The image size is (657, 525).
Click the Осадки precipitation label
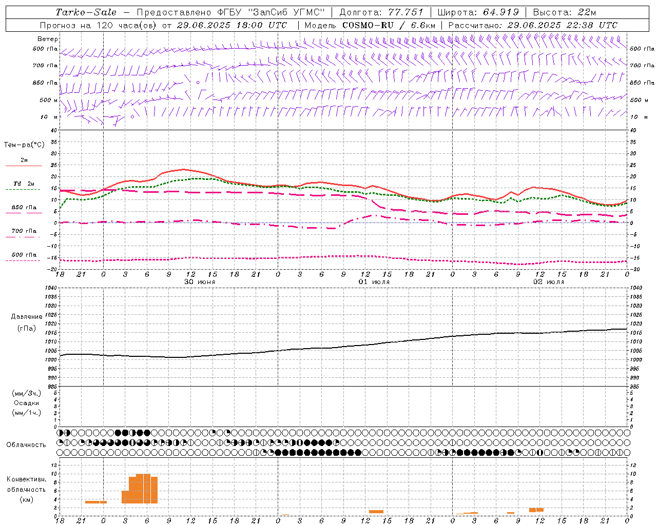tap(27, 403)
